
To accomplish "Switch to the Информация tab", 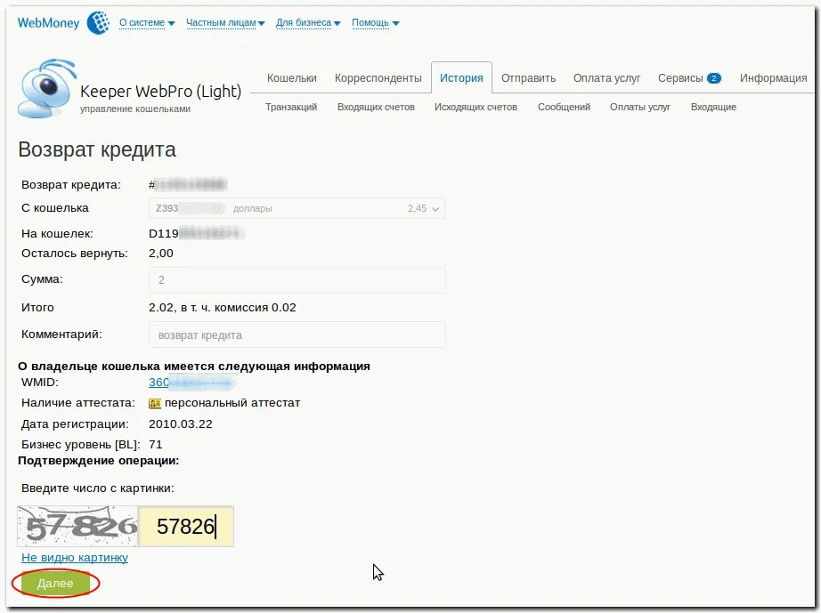I will 773,78.
